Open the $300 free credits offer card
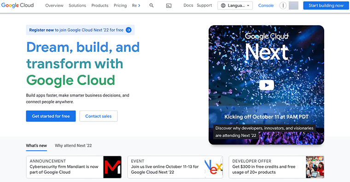 tap(276, 167)
